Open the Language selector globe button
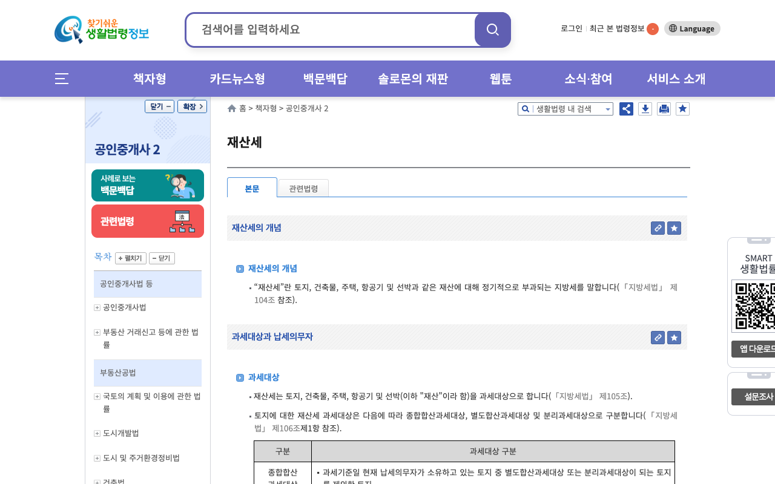The image size is (775, 484). pos(692,28)
